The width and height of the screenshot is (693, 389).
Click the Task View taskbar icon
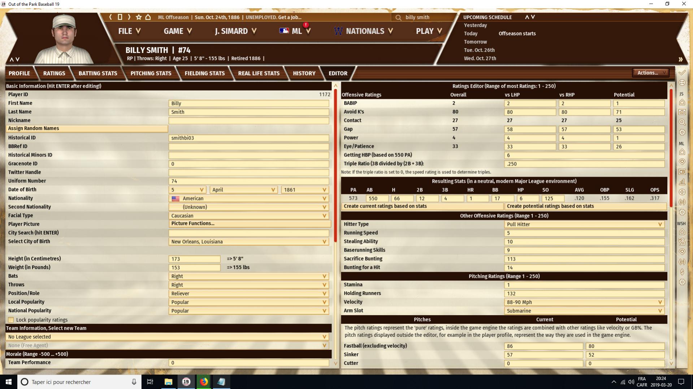tap(150, 382)
